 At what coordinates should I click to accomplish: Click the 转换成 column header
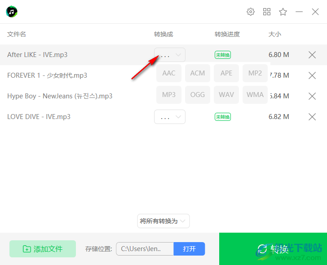pyautogui.click(x=163, y=34)
